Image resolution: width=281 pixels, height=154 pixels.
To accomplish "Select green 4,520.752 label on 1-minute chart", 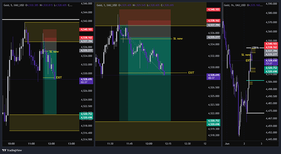I will (213, 121).
